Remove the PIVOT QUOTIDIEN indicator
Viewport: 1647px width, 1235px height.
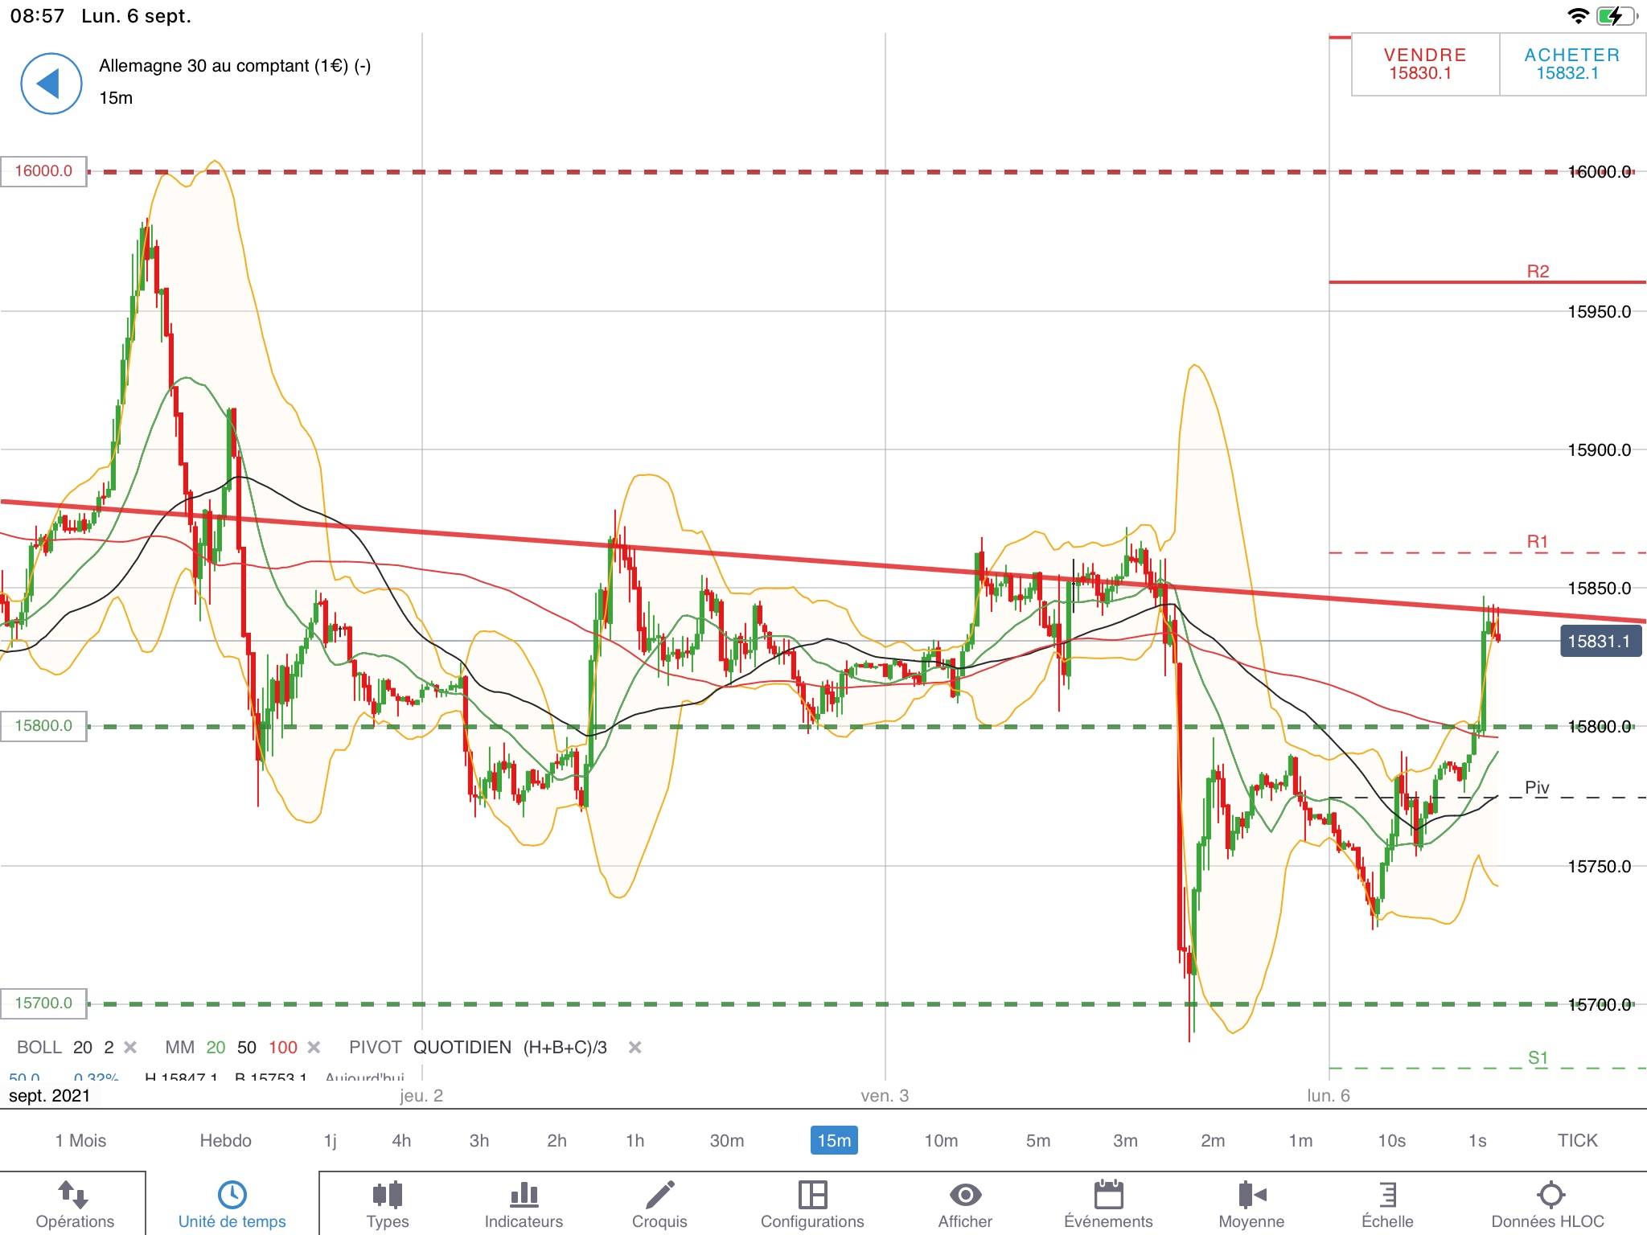pos(635,1048)
